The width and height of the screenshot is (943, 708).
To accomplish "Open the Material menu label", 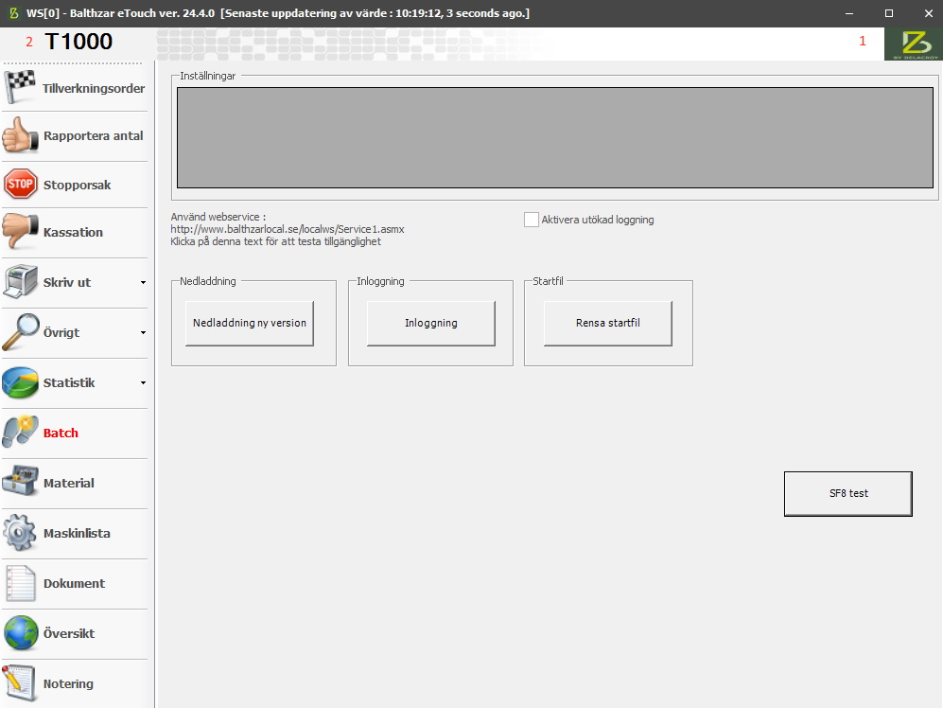I will 68,483.
